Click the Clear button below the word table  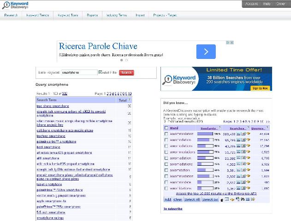tap(178, 199)
